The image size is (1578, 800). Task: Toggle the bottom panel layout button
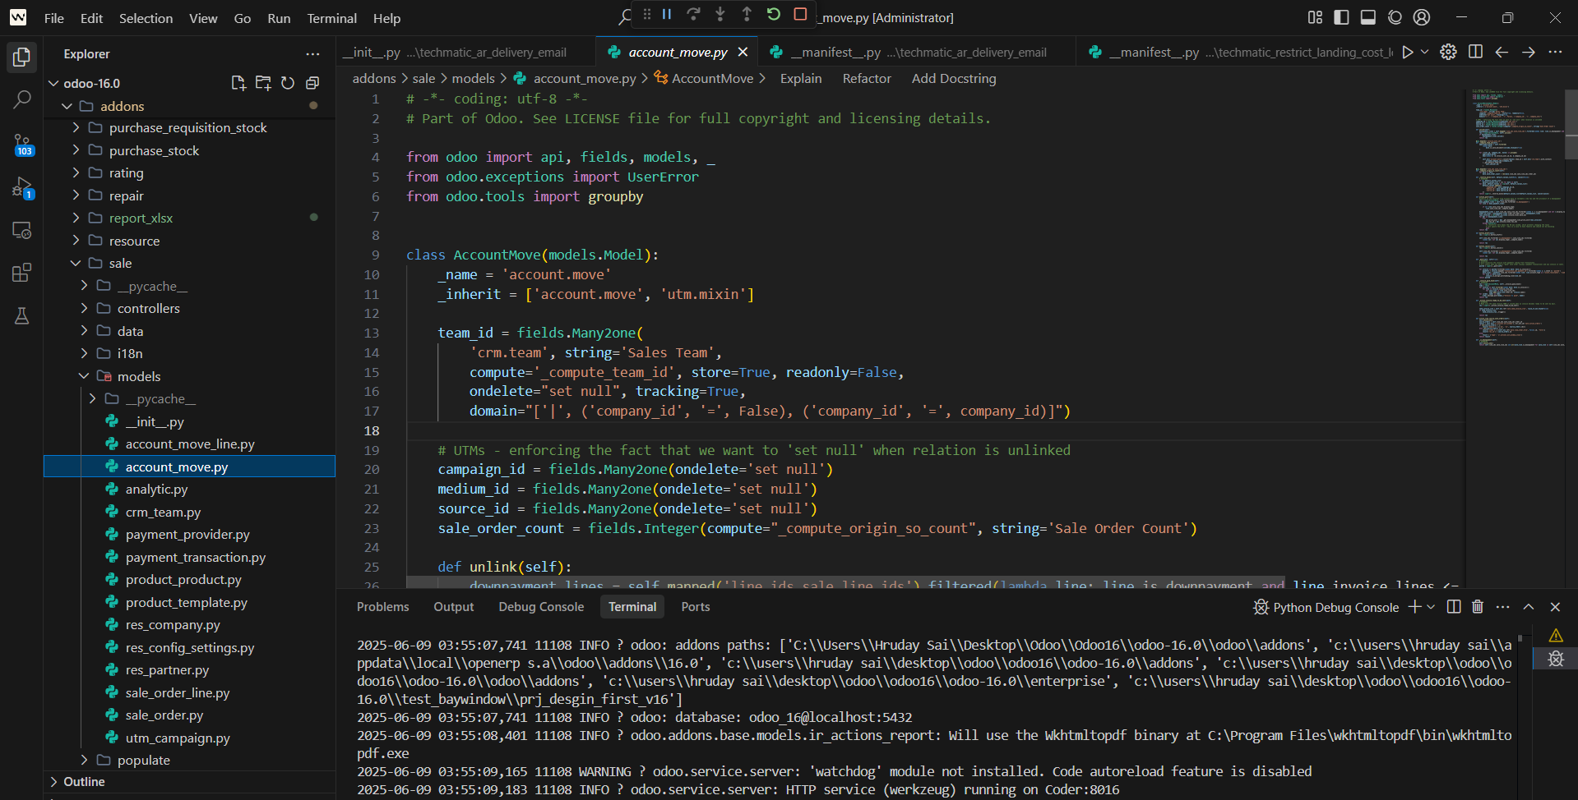coord(1367,17)
